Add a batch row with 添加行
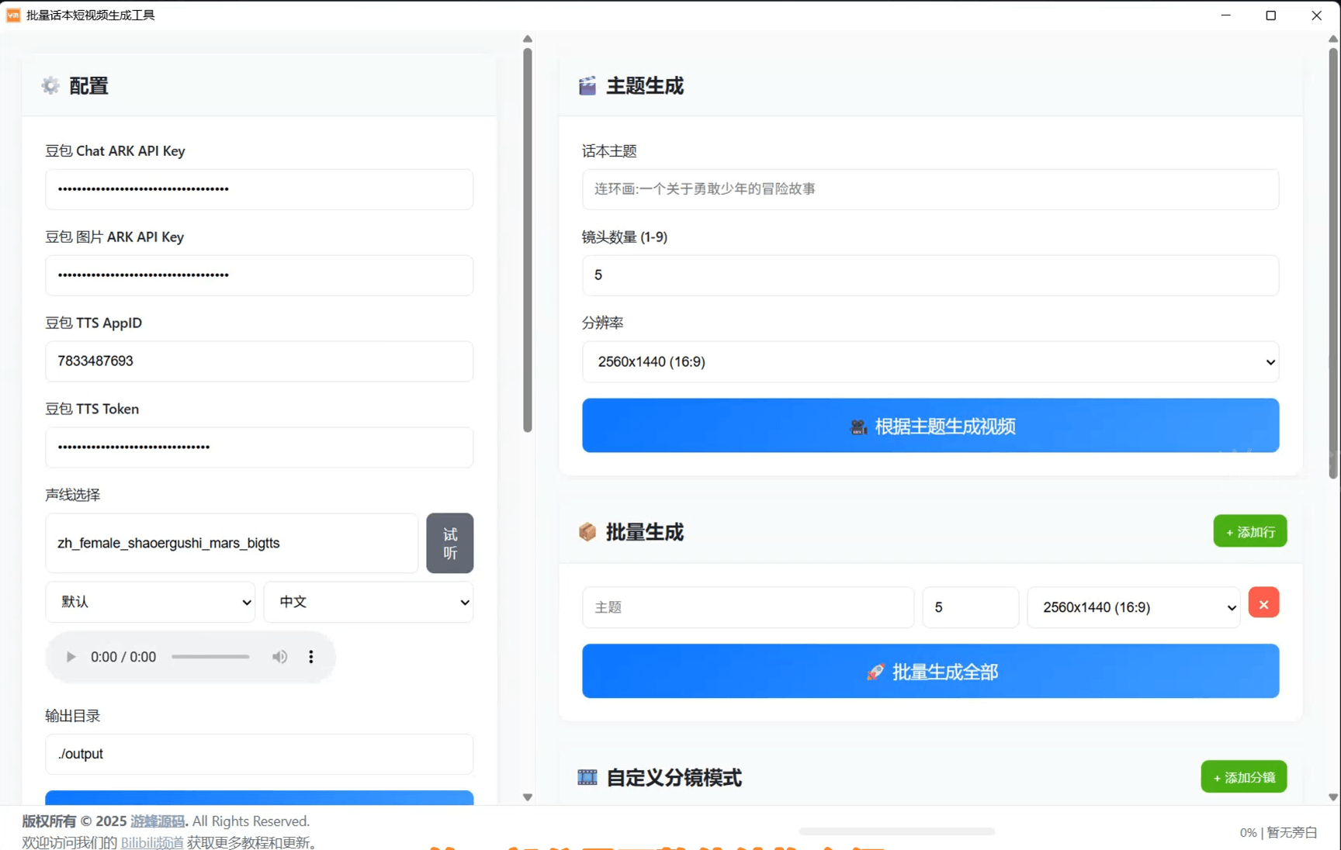The height and width of the screenshot is (850, 1341). click(1250, 531)
